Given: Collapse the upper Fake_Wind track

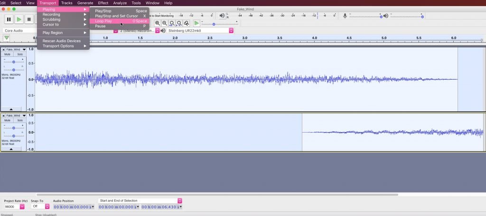Looking at the screenshot, I should click(x=11, y=109).
